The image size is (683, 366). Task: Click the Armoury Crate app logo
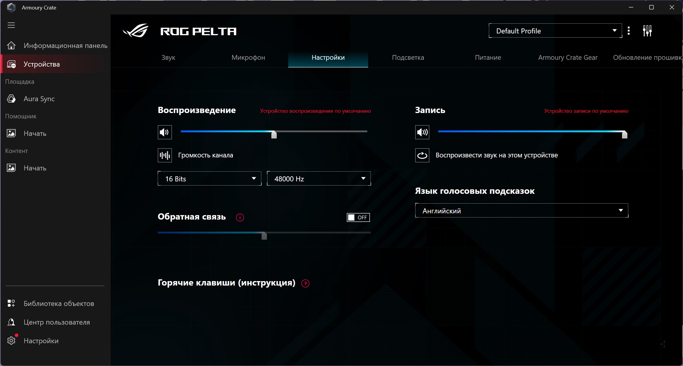coord(11,8)
